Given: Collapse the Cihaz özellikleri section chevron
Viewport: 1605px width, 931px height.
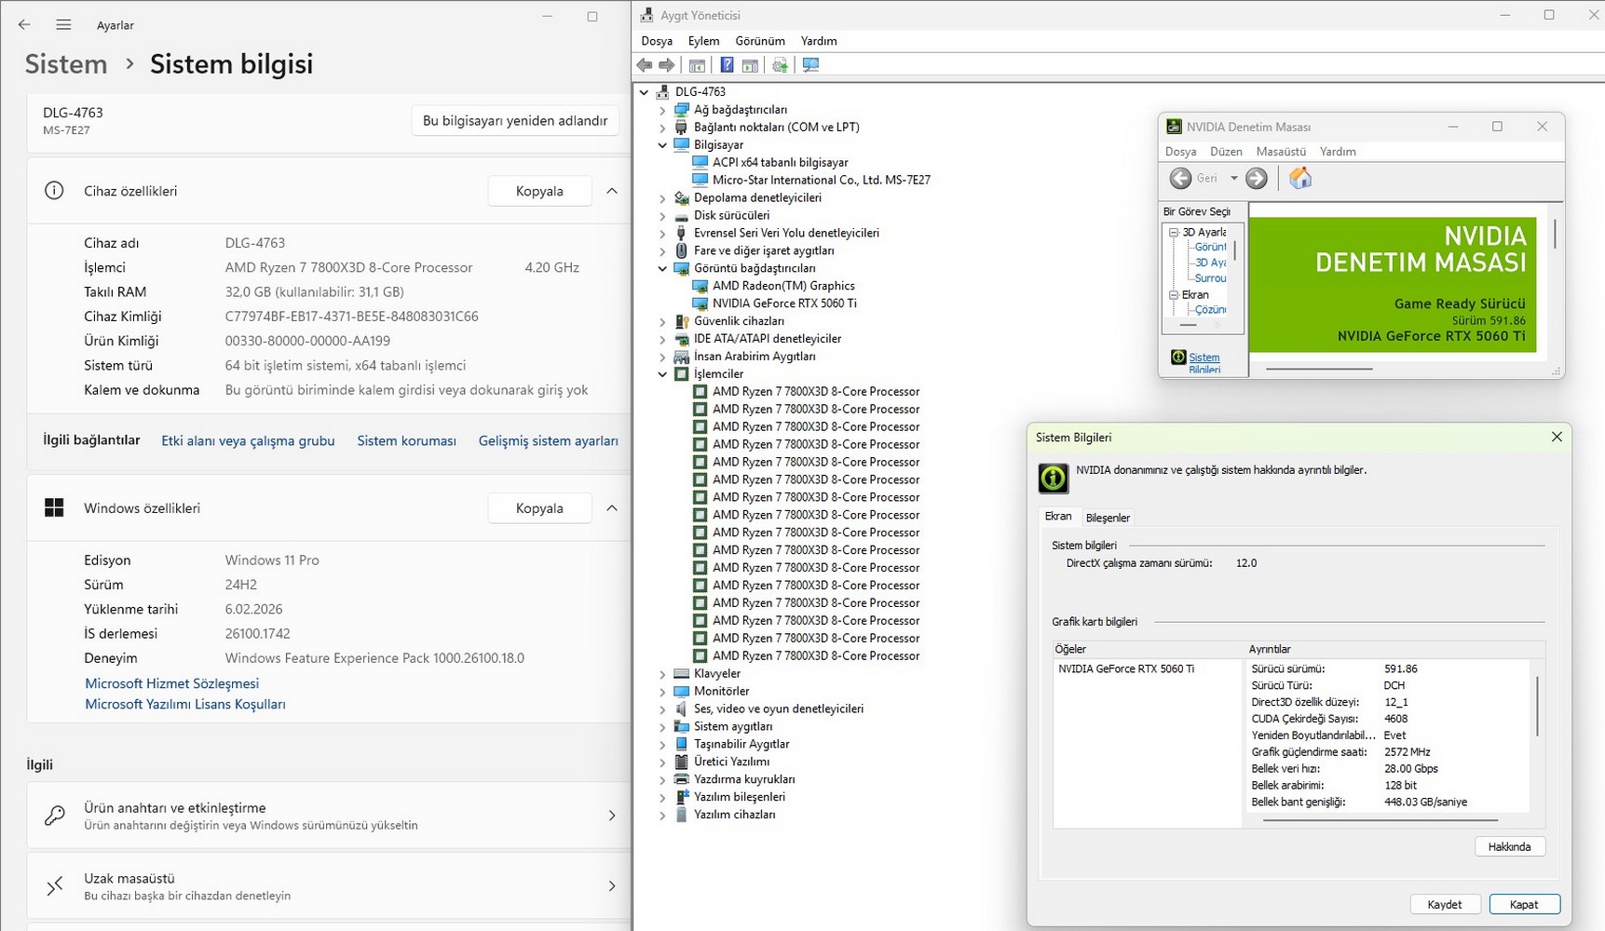Looking at the screenshot, I should coord(612,191).
